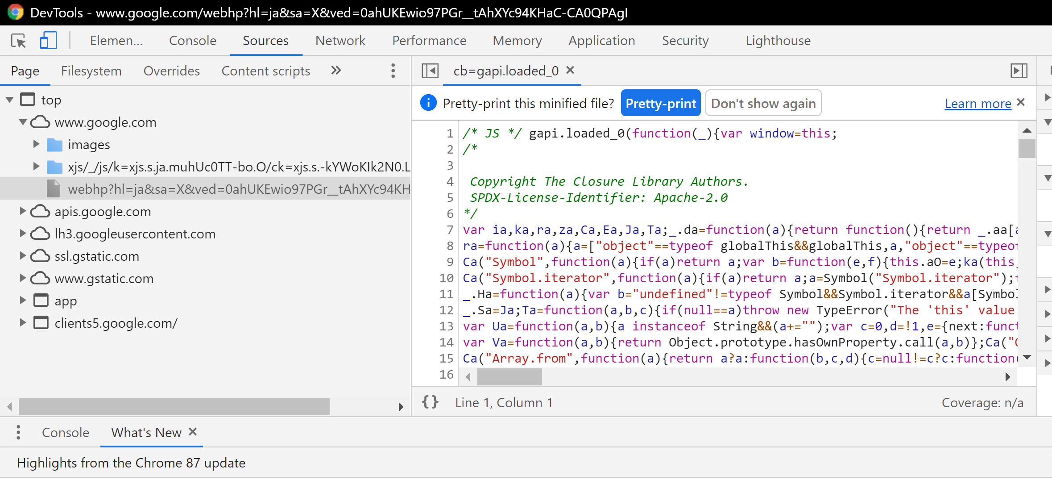Select the Page navigator tab
This screenshot has width=1052, height=480.
click(25, 71)
